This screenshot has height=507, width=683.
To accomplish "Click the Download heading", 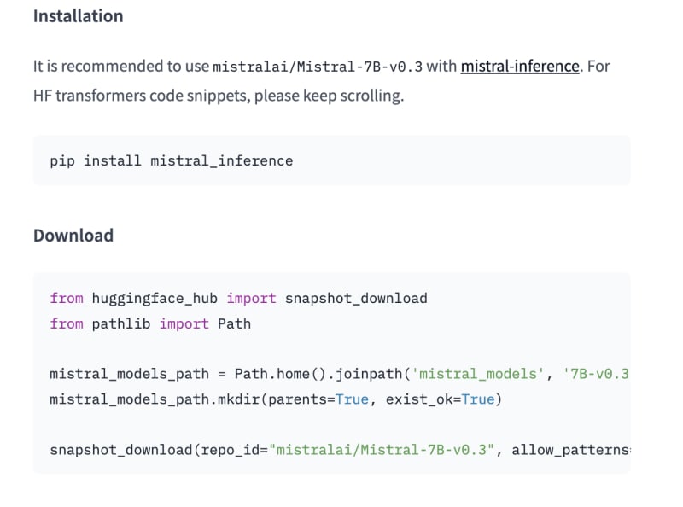I will click(x=73, y=236).
